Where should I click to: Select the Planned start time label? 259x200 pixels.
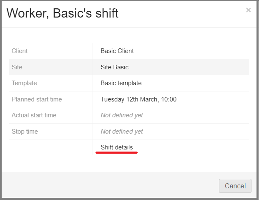[x=37, y=99]
